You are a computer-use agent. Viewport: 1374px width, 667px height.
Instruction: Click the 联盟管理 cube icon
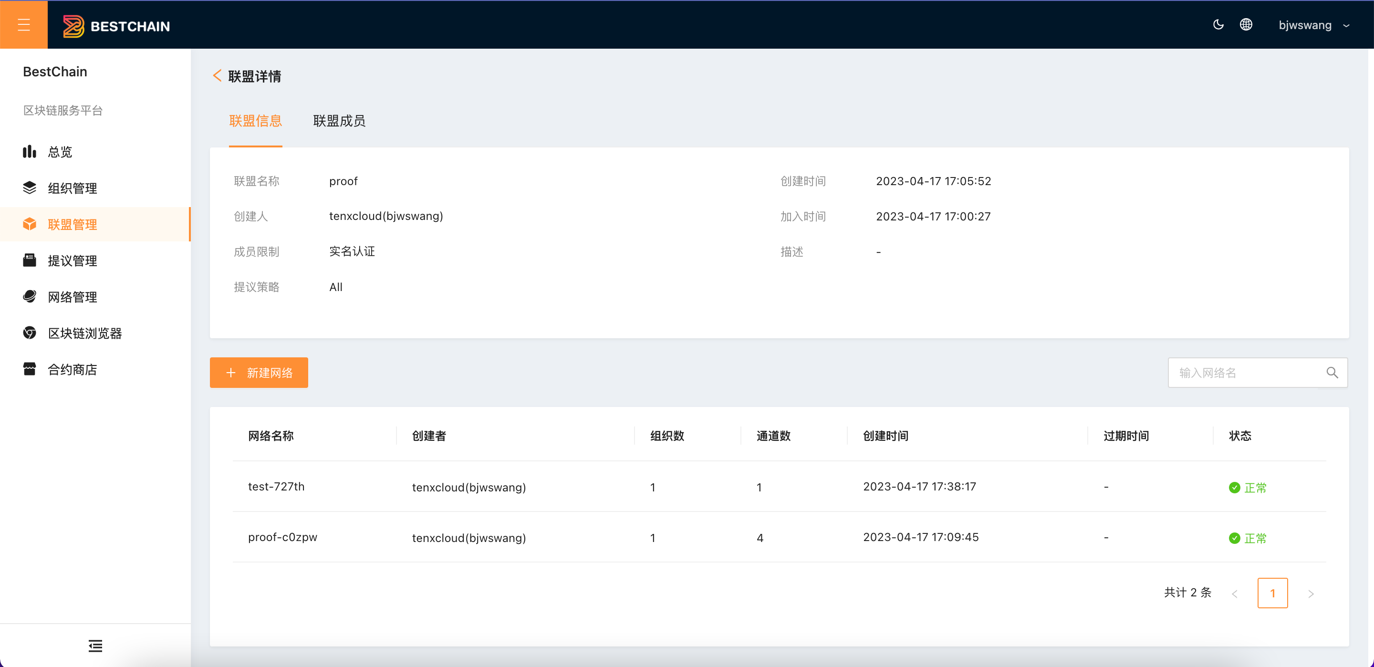pos(29,224)
